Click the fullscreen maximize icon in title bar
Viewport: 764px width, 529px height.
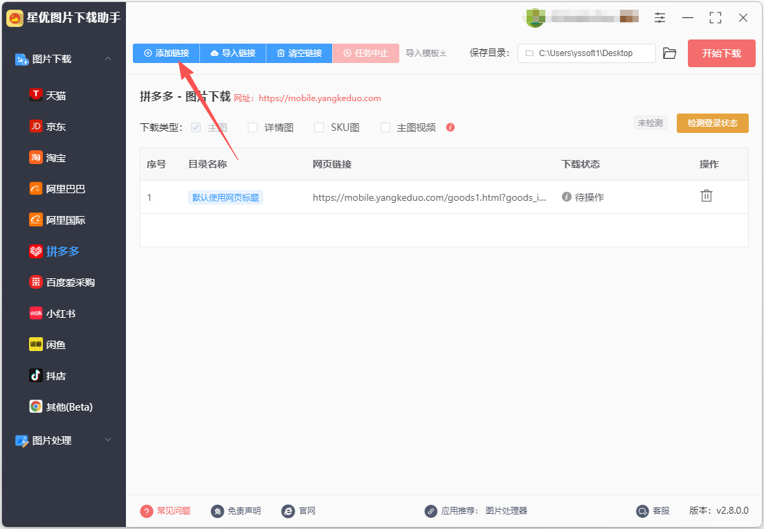point(716,18)
